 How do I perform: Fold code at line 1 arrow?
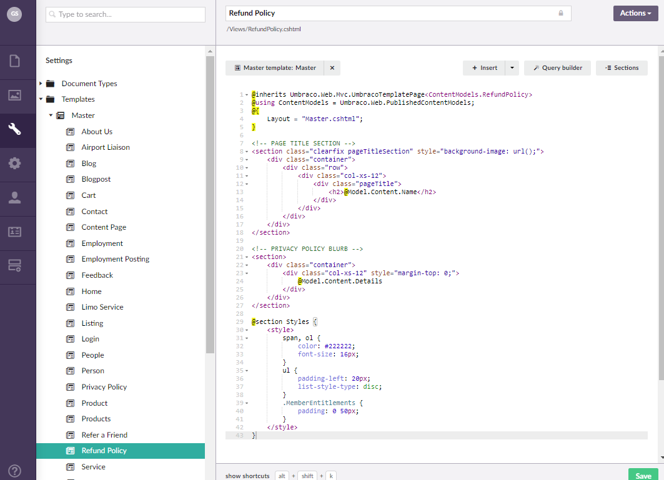(x=247, y=95)
